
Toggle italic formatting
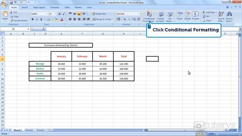click(37, 19)
